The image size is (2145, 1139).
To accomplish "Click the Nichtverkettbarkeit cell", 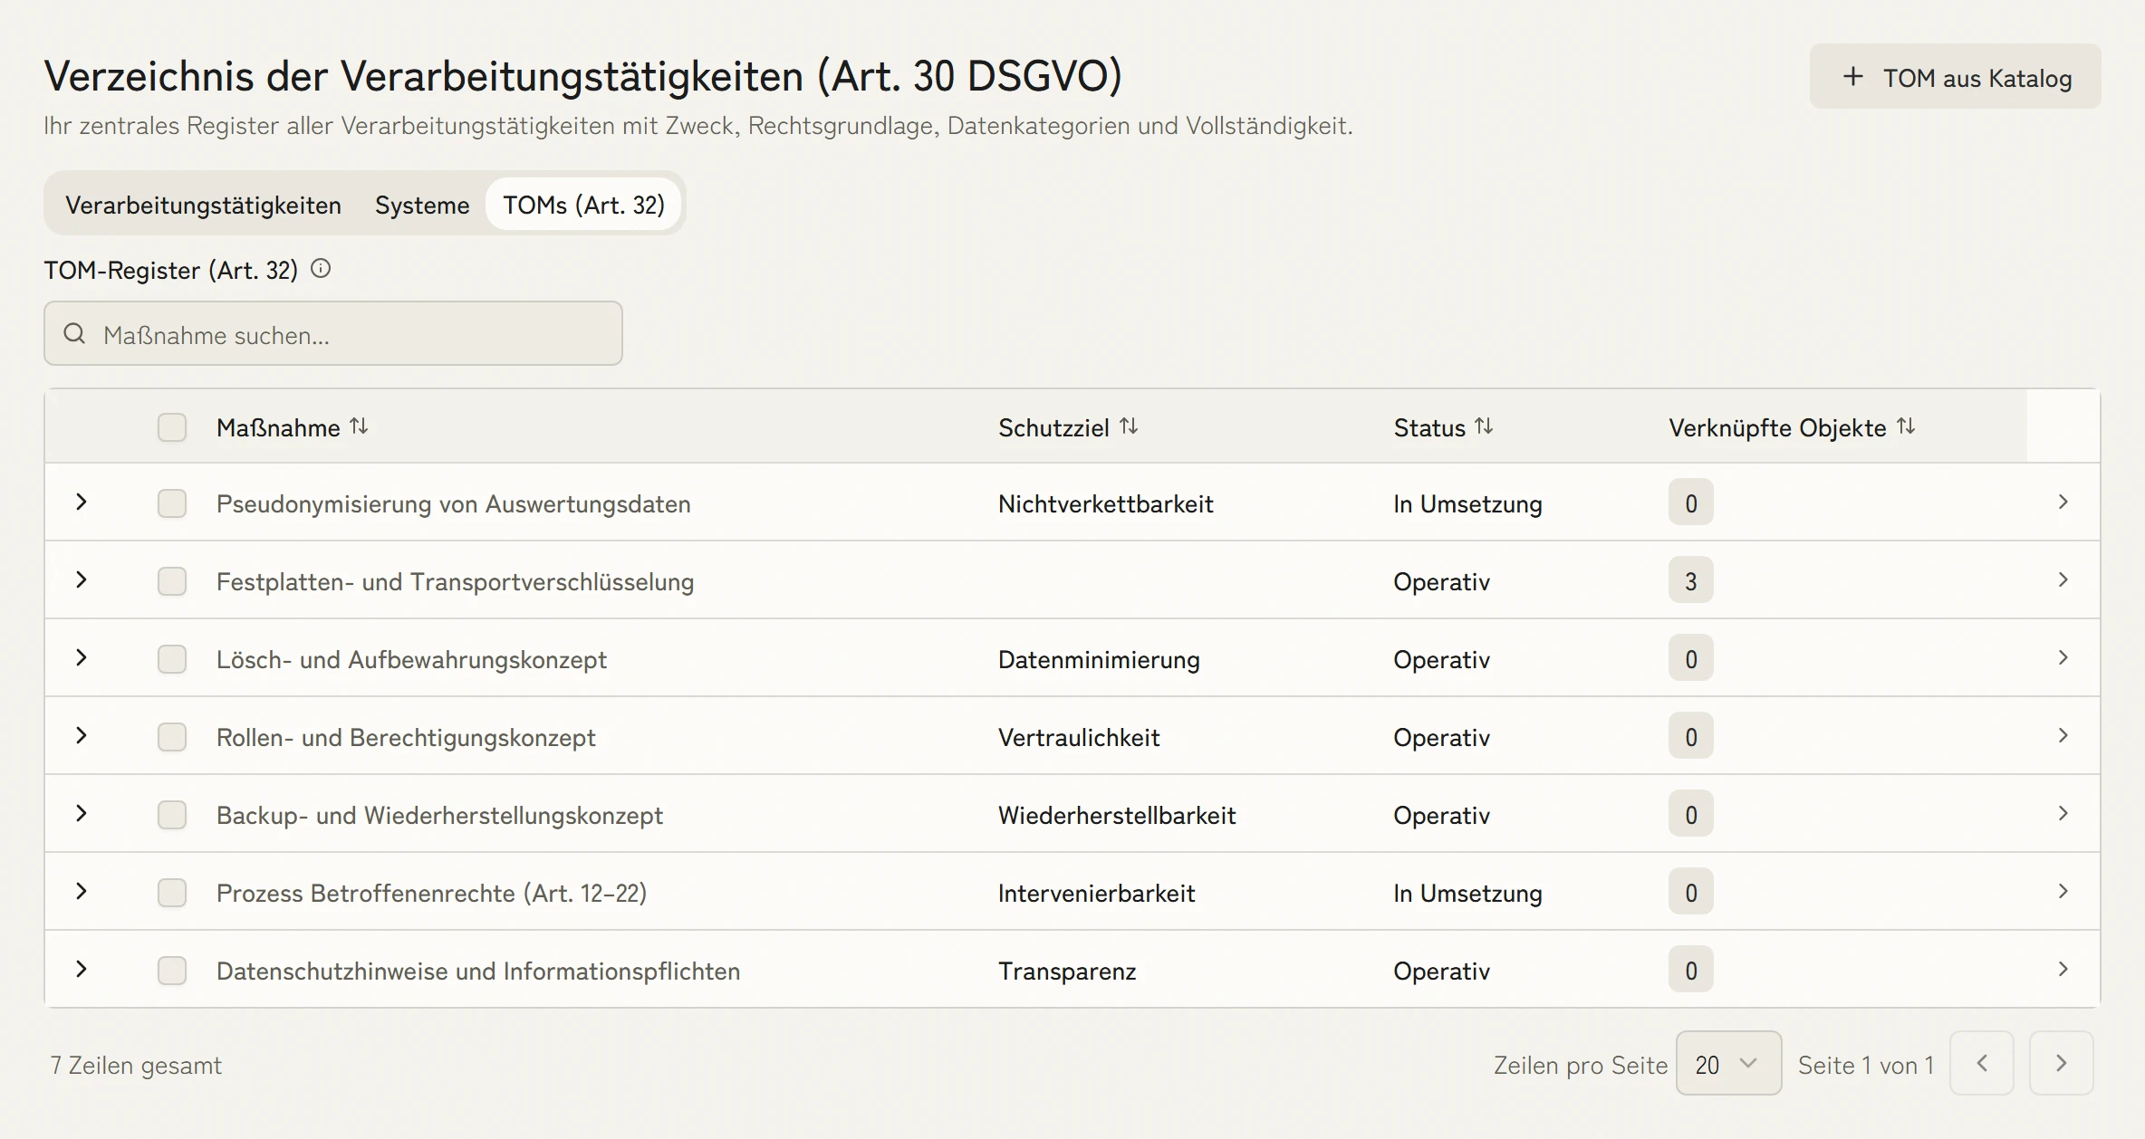I will point(1105,504).
